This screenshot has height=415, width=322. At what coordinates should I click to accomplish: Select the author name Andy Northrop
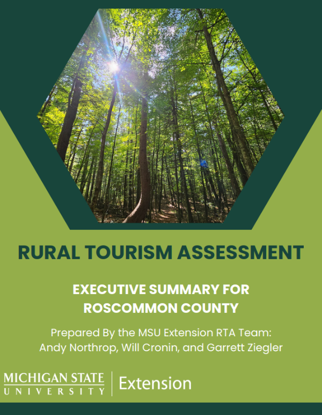[74, 346]
